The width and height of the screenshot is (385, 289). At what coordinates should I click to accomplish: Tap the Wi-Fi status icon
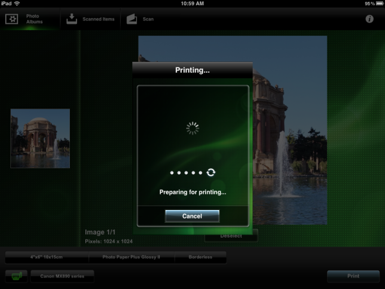[17, 4]
